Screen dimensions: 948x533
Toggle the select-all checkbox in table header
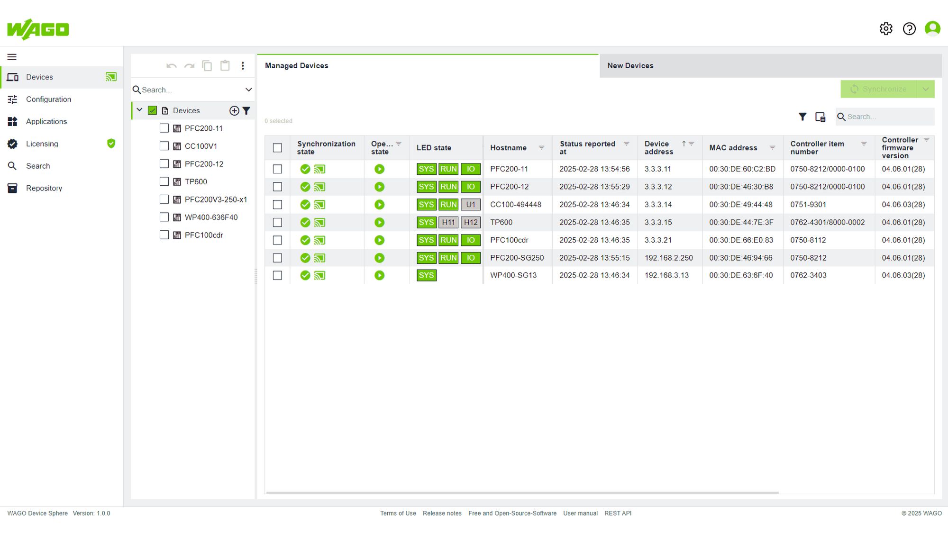[277, 148]
